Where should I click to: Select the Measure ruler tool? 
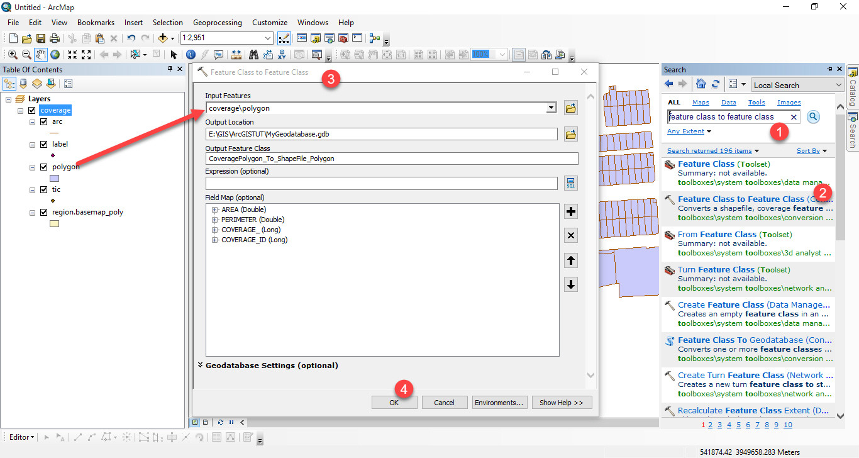pyautogui.click(x=236, y=55)
